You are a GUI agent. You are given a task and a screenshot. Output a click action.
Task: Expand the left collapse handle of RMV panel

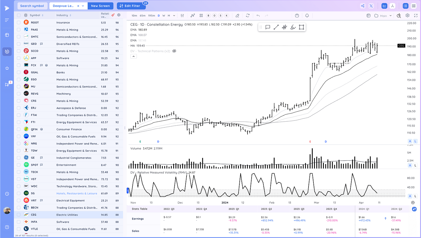[x=128, y=190]
